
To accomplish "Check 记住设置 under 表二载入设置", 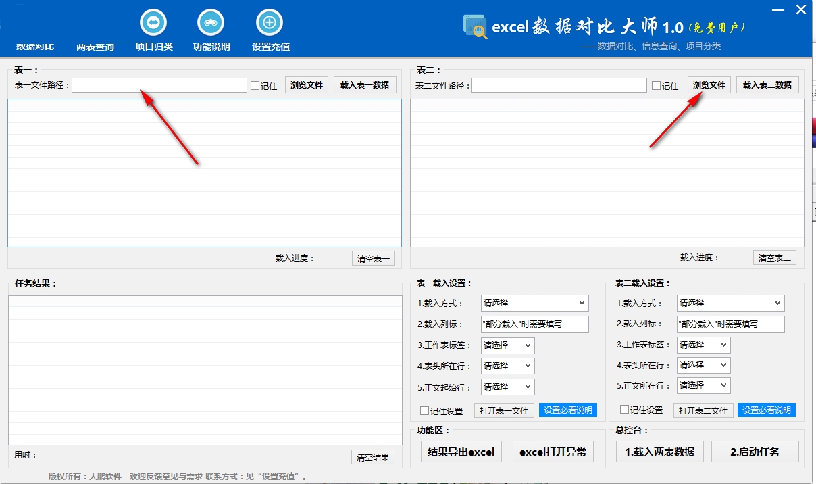I will click(x=625, y=410).
